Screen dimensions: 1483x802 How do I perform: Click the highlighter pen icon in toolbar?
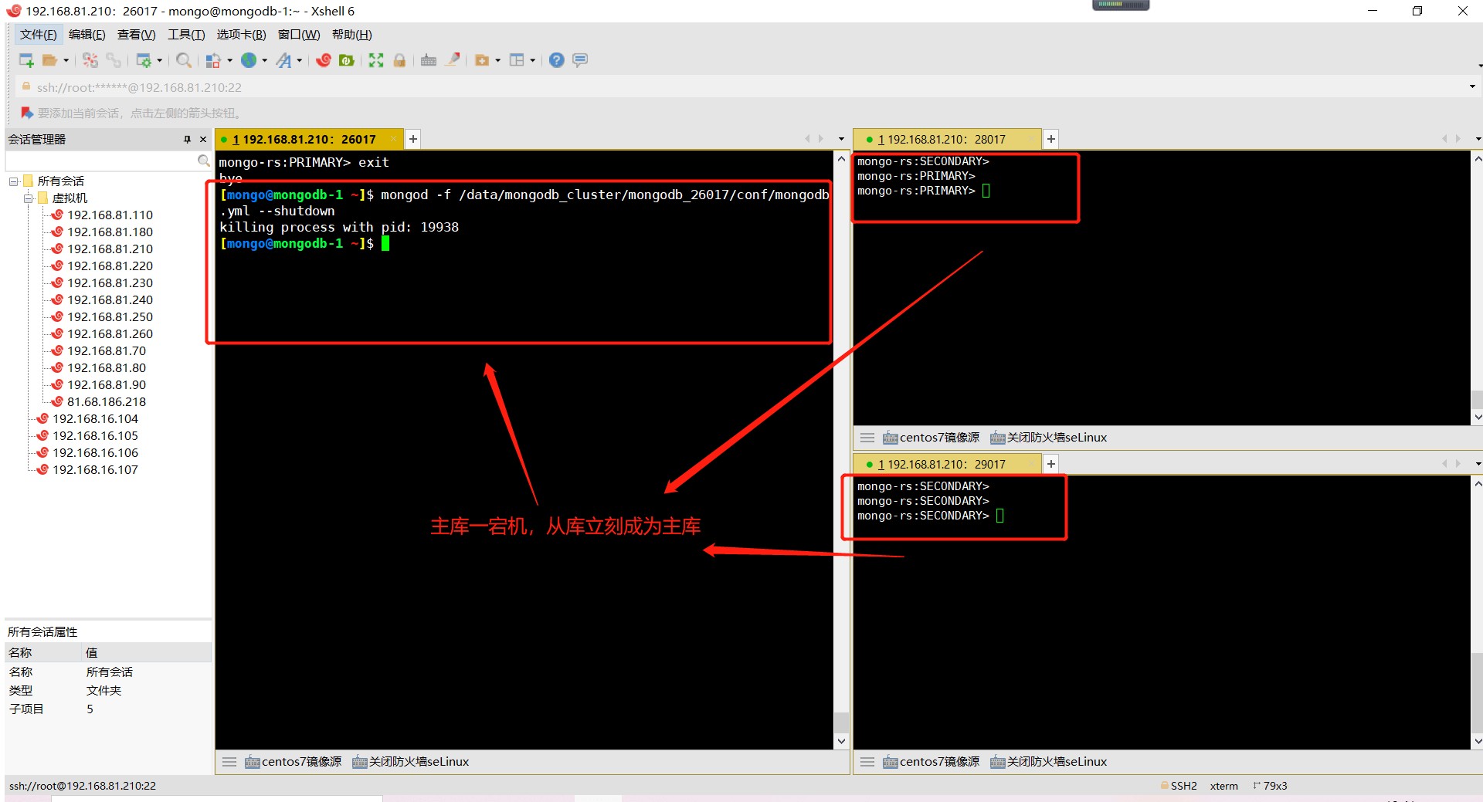pos(453,60)
